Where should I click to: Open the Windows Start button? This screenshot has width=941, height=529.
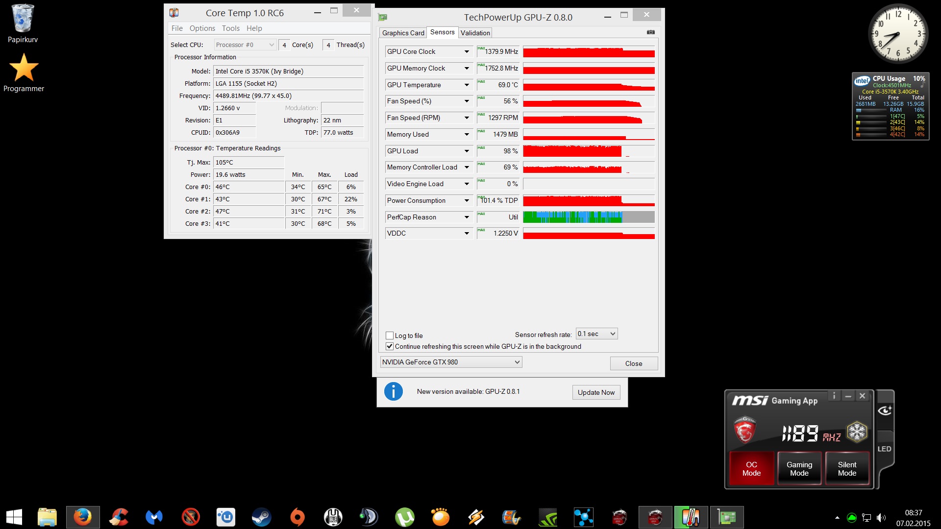14,517
